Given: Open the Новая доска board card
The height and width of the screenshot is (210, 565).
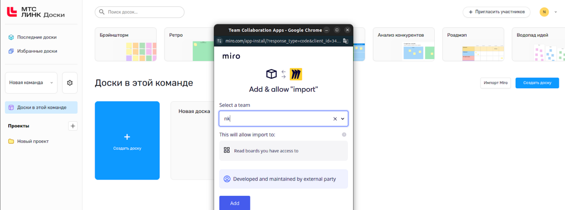Looking at the screenshot, I should pos(192,141).
